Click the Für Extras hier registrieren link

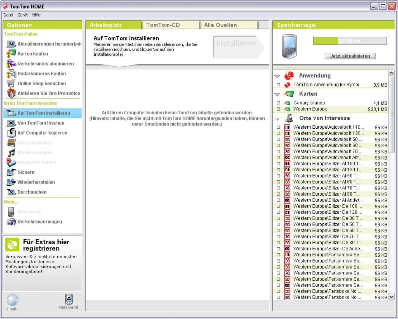pyautogui.click(x=46, y=245)
